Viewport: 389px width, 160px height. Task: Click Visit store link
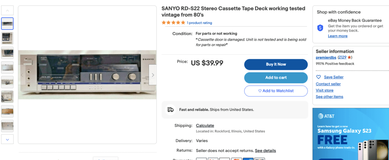(x=324, y=90)
